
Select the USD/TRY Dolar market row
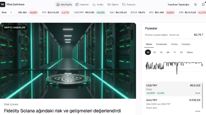[173, 89]
